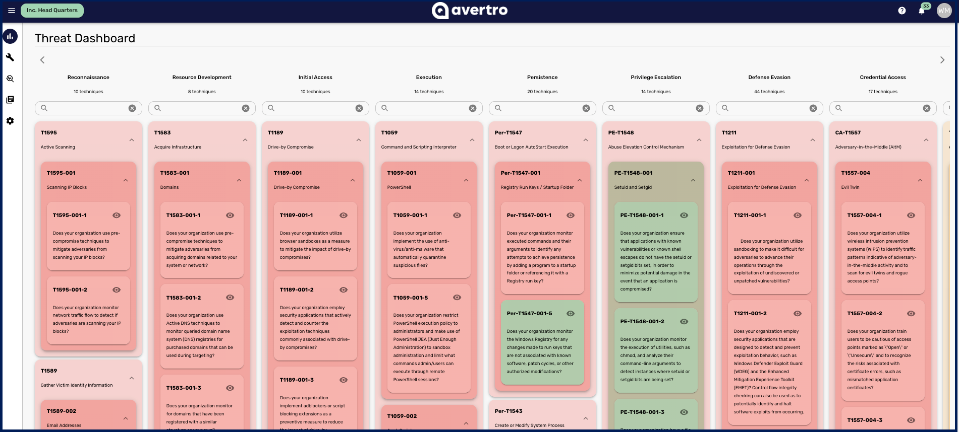Open the WM user avatar menu
Screen dimensions: 959x432
[944, 11]
